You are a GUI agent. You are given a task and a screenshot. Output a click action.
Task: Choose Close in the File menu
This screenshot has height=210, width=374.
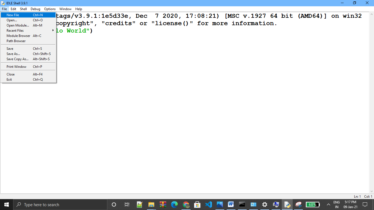(28, 74)
